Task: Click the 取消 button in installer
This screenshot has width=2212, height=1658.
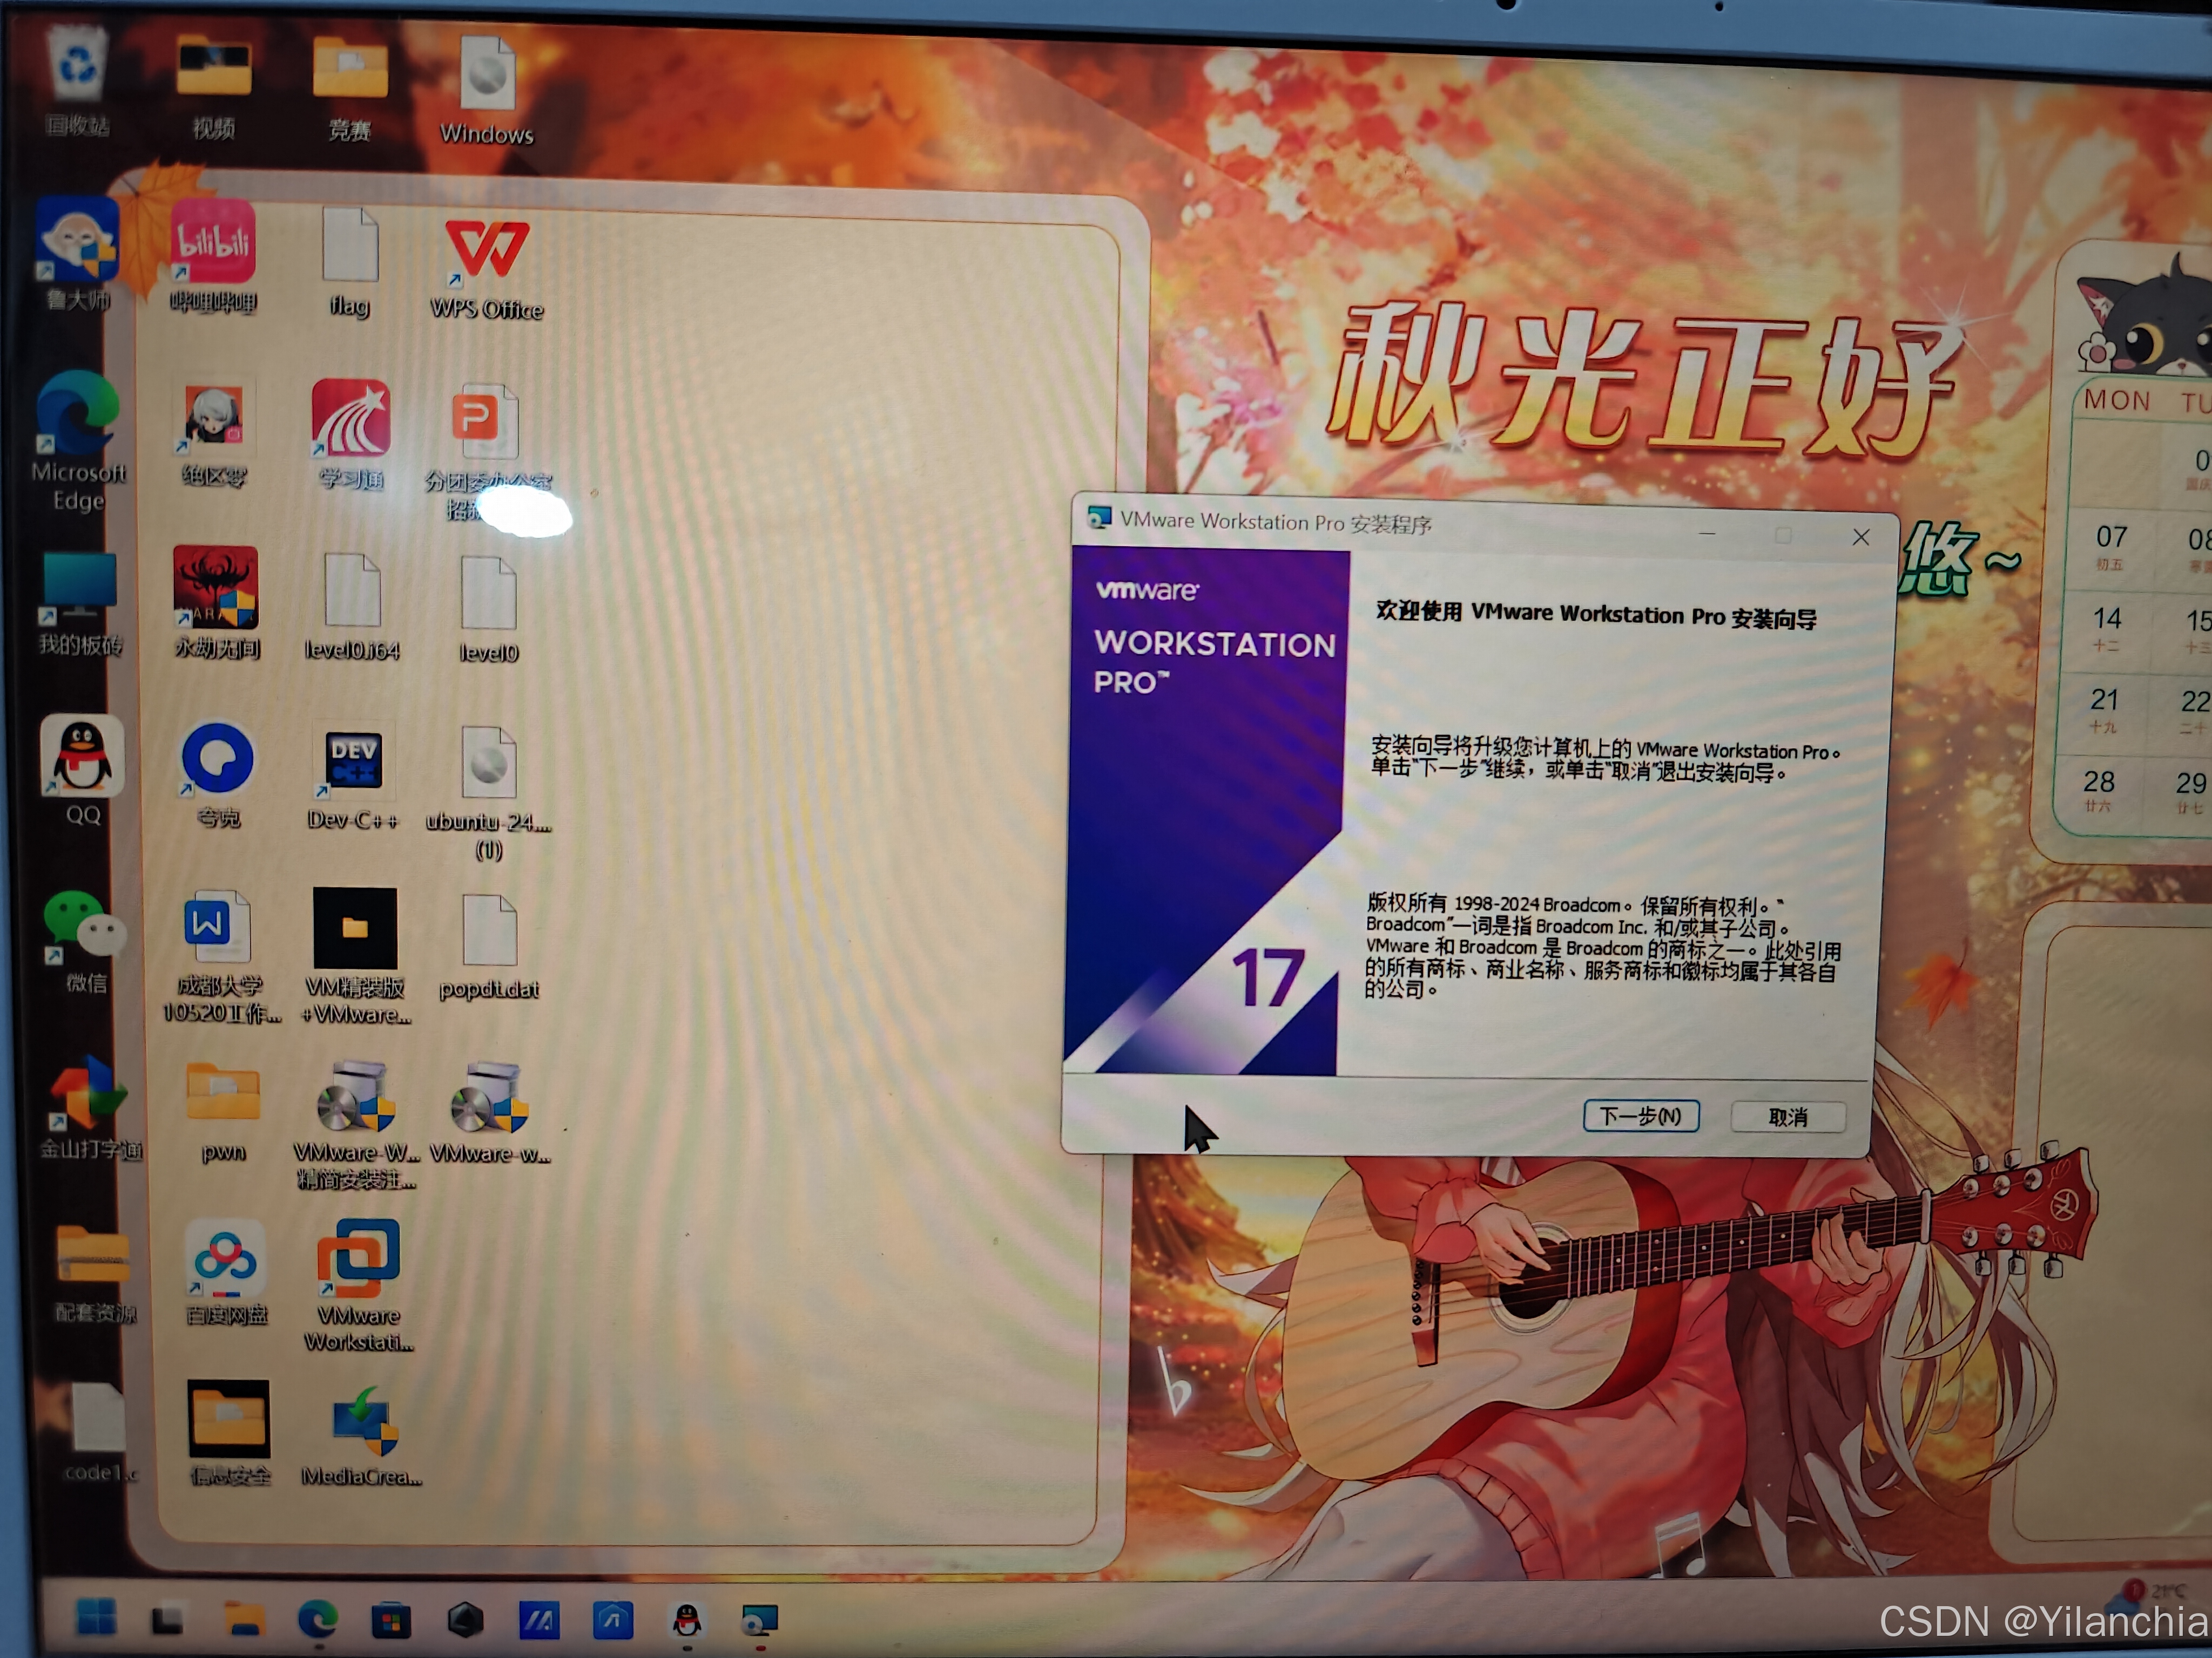Action: 1787,1116
